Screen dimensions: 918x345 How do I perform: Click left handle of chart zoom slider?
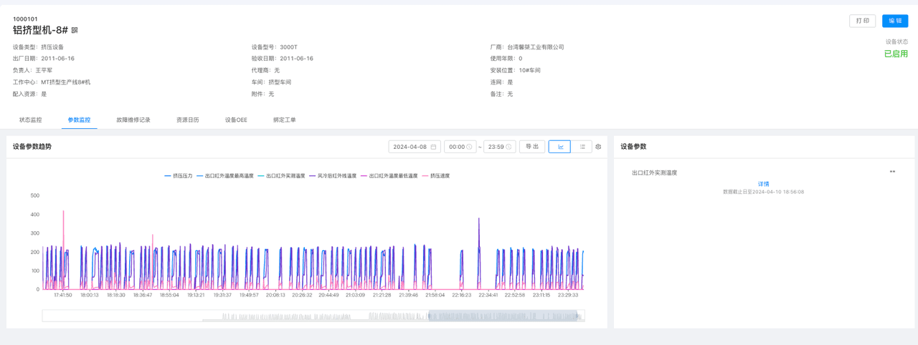[429, 316]
